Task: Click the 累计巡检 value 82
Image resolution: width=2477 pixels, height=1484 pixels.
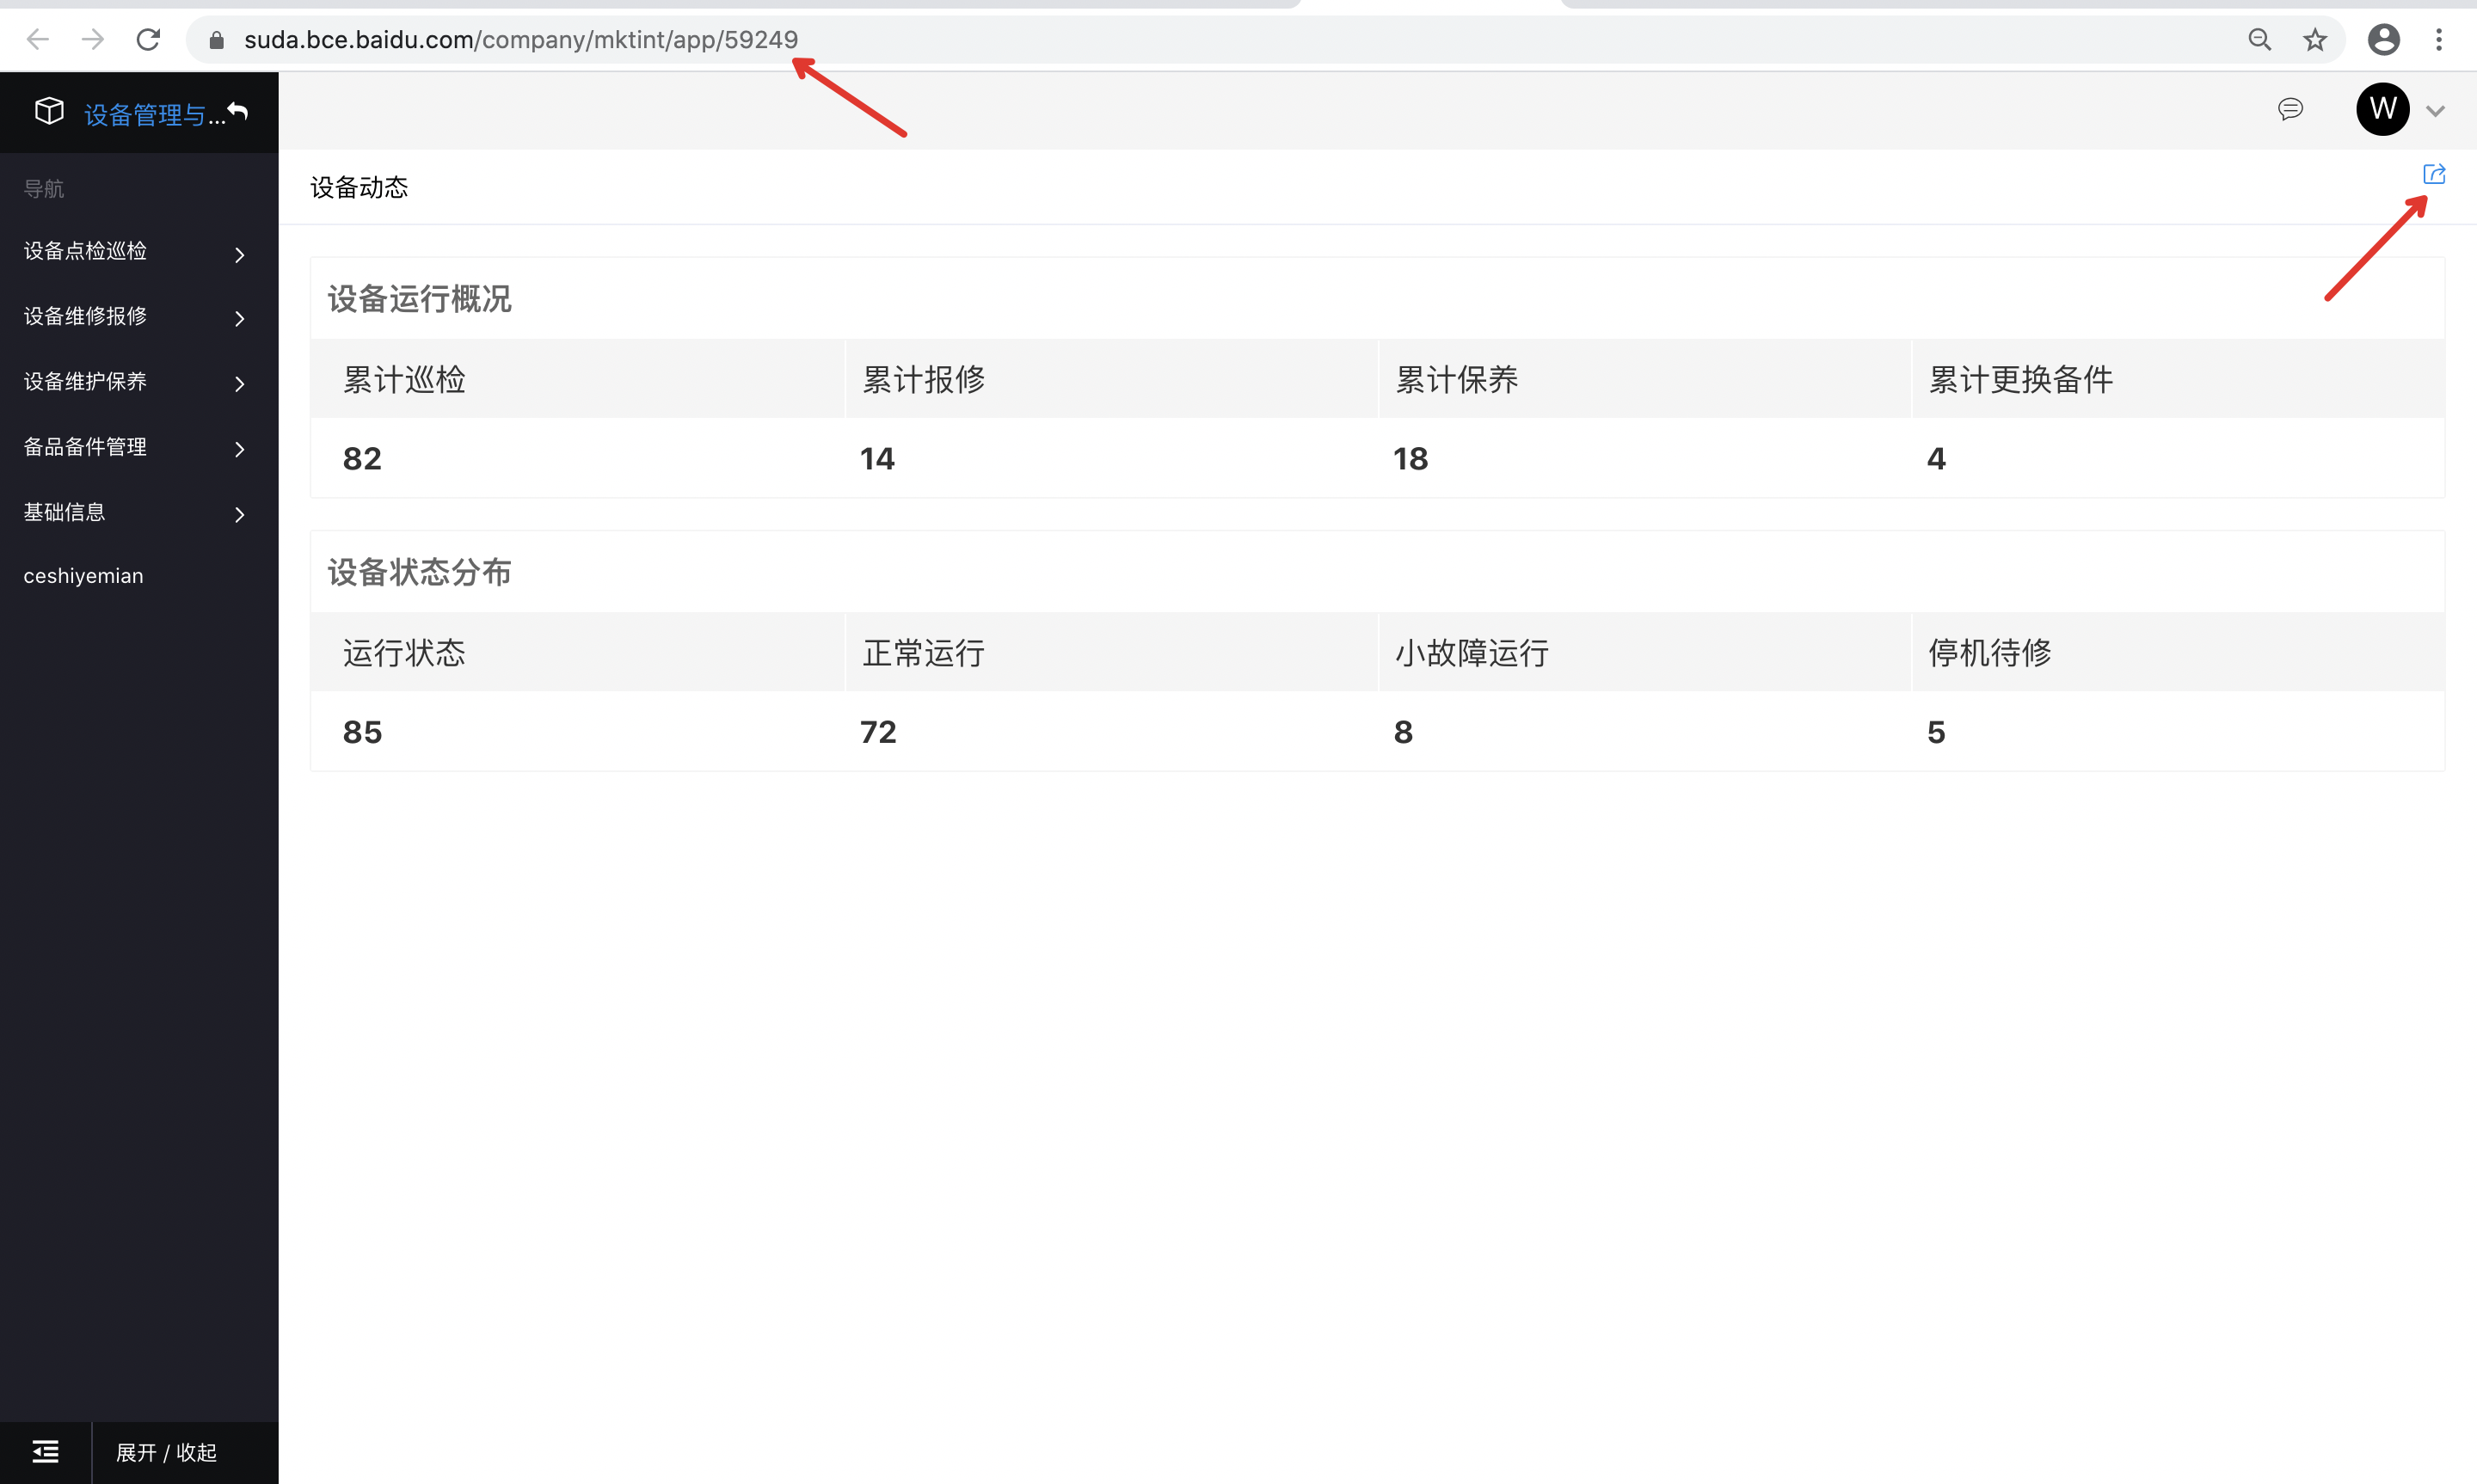Action: pyautogui.click(x=362, y=458)
